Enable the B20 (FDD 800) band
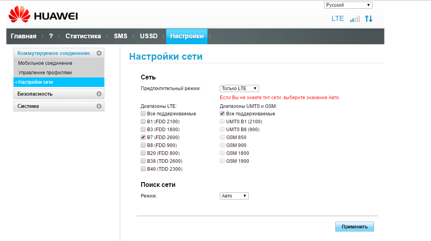 143,153
